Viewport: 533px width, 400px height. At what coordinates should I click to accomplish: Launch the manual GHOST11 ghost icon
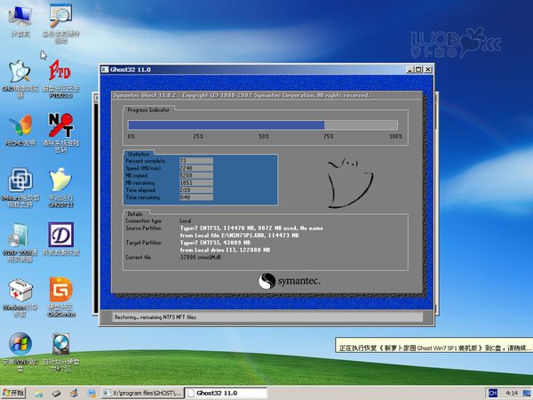(x=60, y=180)
